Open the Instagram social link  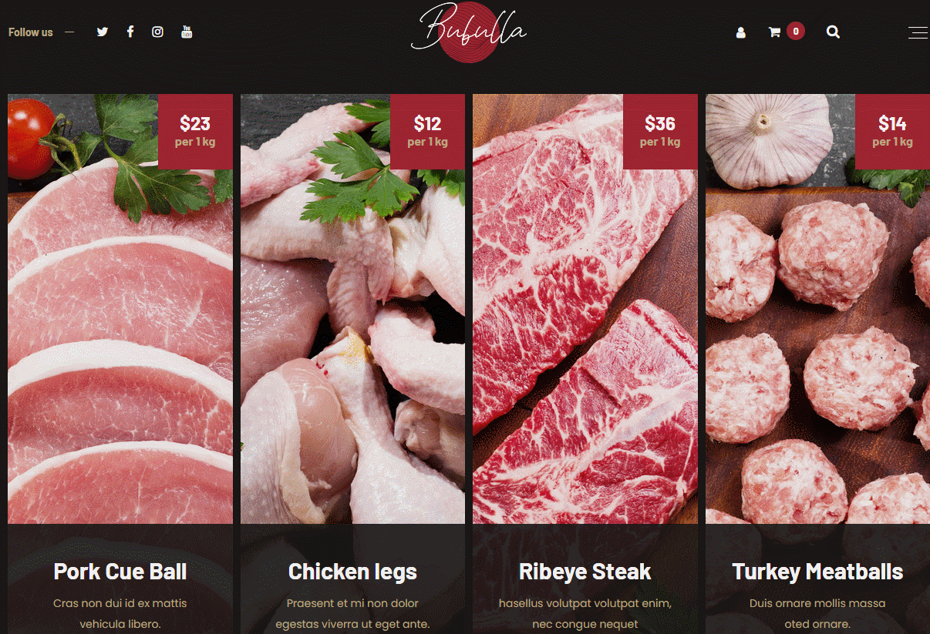(157, 32)
